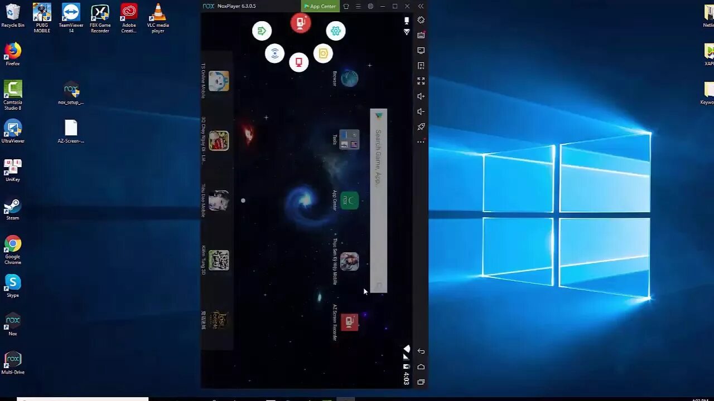714x401 pixels.
Task: Select UniKey desktop shortcut
Action: coord(13,170)
